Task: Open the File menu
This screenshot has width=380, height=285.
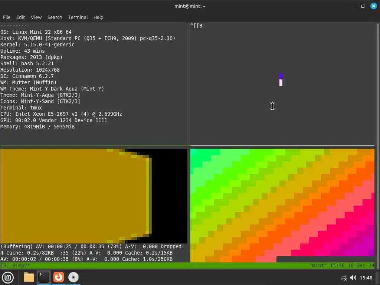Action: point(7,17)
